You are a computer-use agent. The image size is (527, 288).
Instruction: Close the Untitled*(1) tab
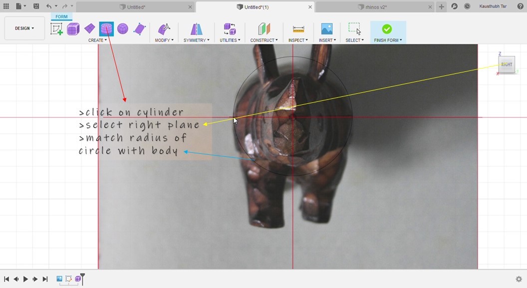(x=310, y=6)
